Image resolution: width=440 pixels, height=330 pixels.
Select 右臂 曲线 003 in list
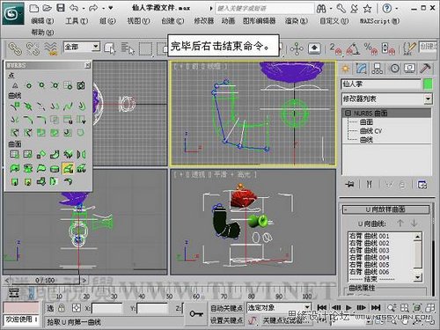coord(370,250)
